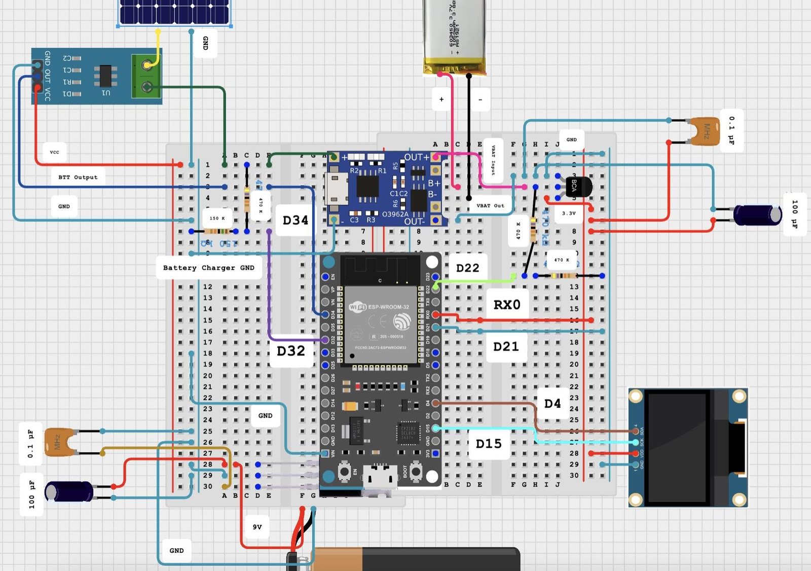Select the GND label under the solar panel
Image resolution: width=811 pixels, height=571 pixels.
pos(205,43)
